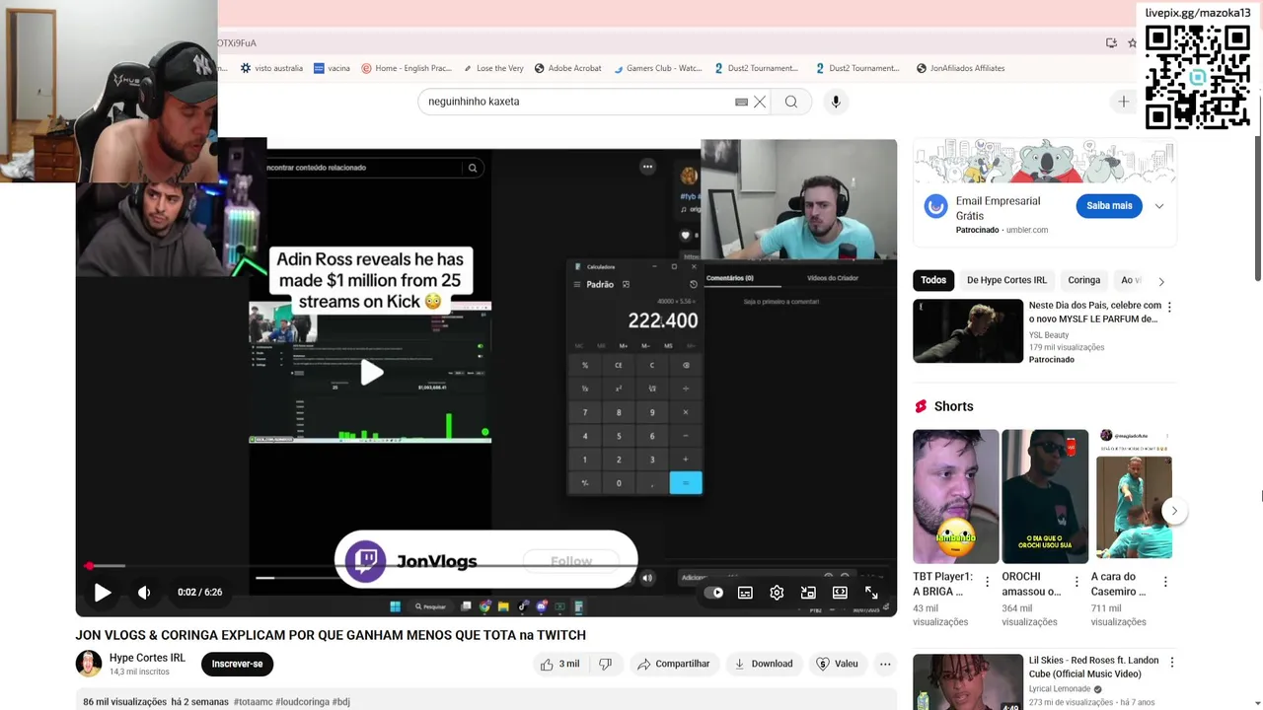Mute the video volume
This screenshot has width=1263, height=710.
click(144, 593)
